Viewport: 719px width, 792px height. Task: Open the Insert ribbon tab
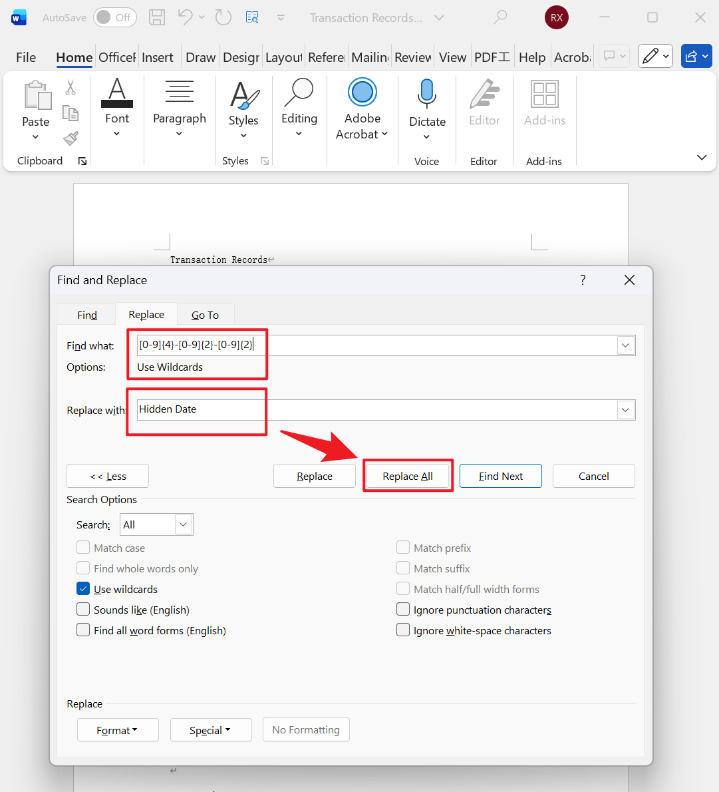coord(157,57)
